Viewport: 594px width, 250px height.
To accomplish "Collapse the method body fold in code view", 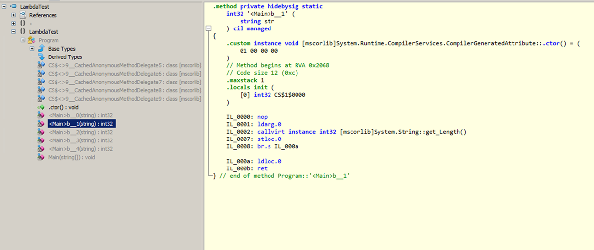I will (x=209, y=28).
